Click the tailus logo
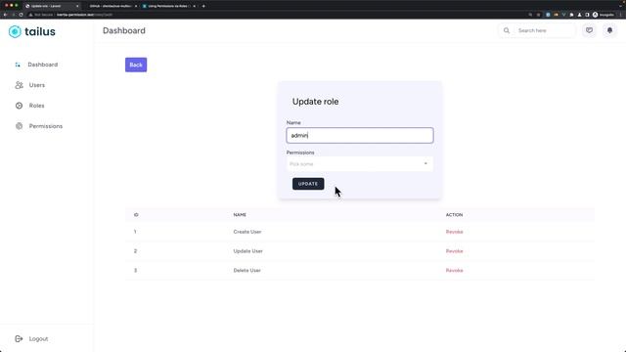 pyautogui.click(x=32, y=31)
